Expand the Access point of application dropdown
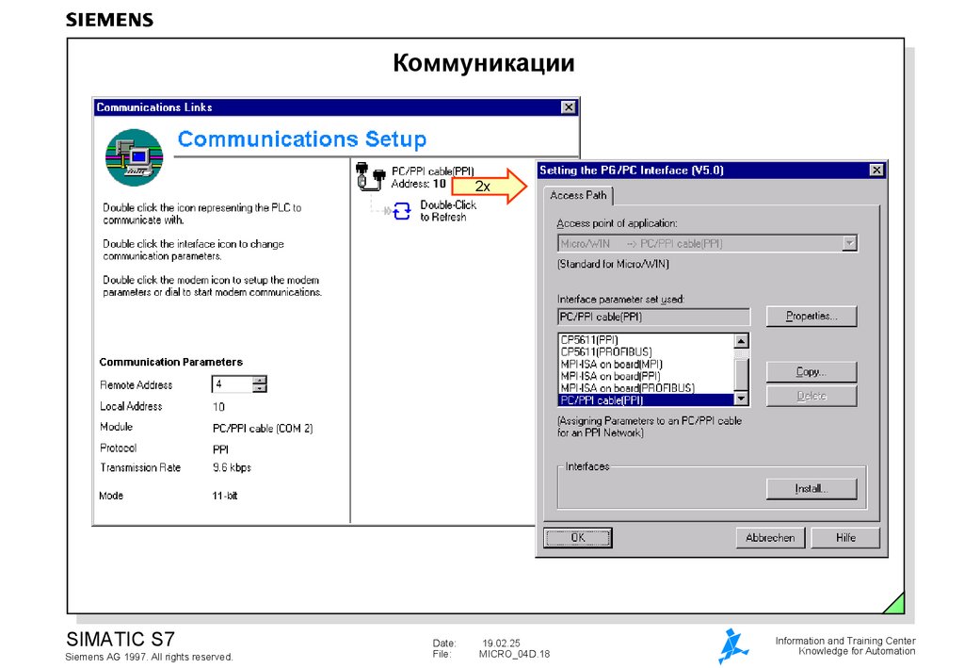Viewport: 964px width, 668px height. tap(849, 243)
